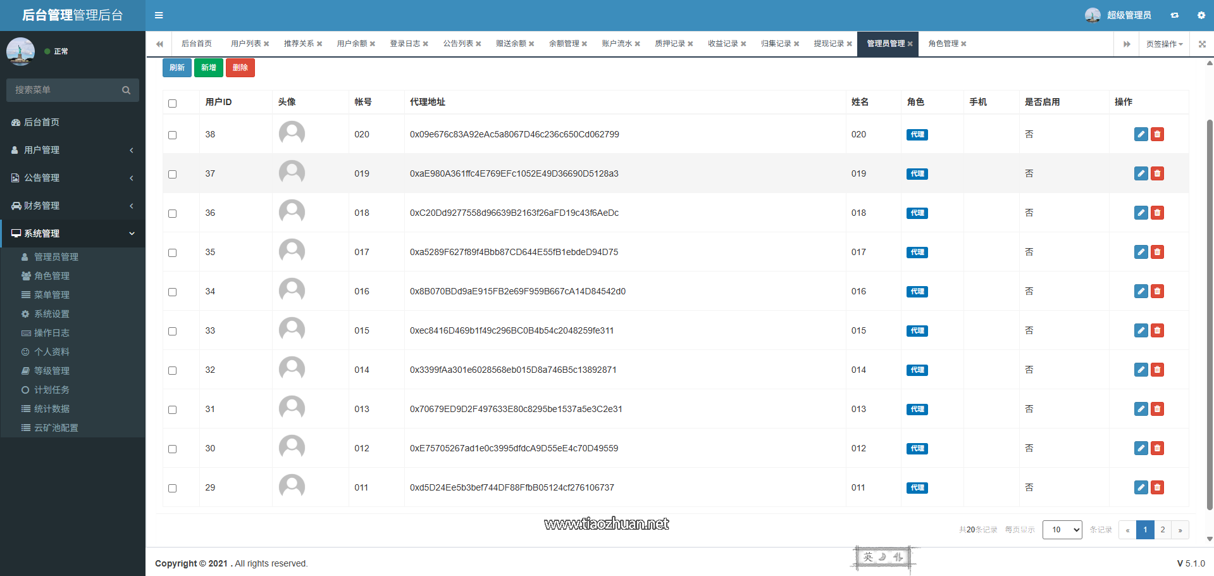
Task: Edit user 35 with pencil icon
Action: pos(1141,252)
